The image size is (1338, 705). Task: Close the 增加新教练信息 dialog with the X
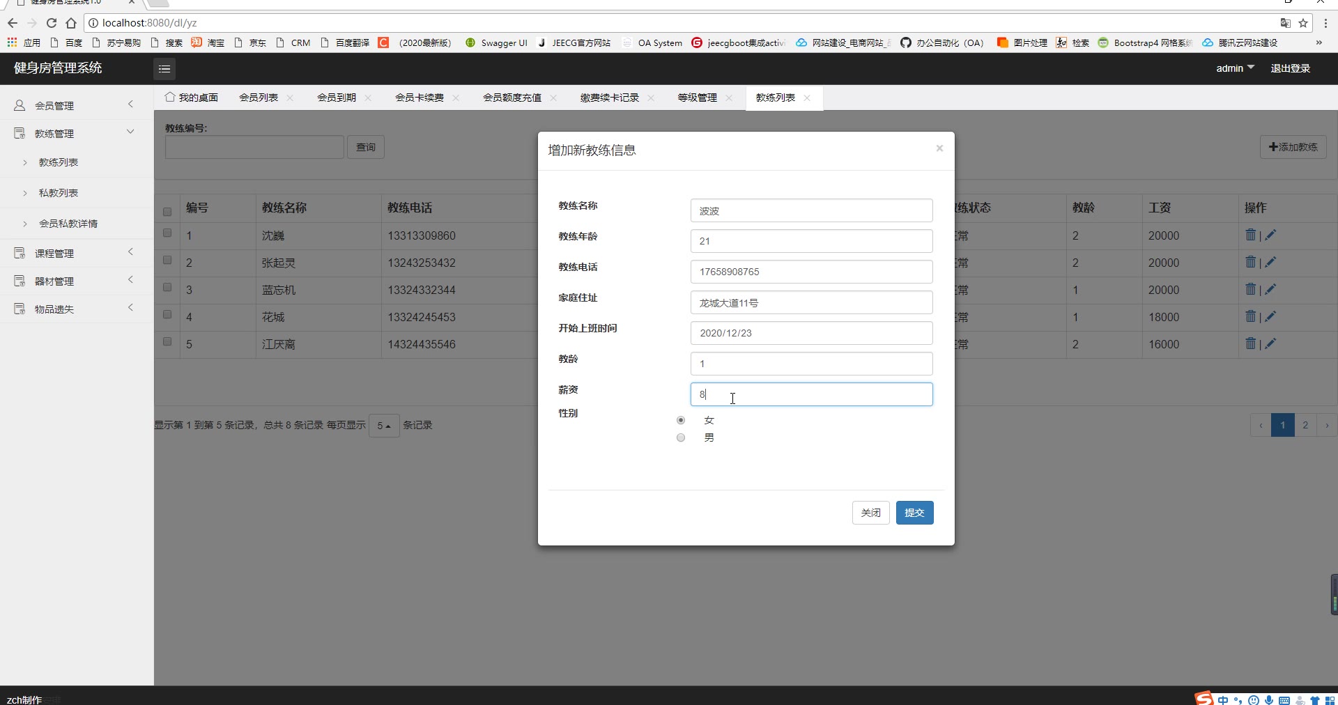[x=939, y=148]
